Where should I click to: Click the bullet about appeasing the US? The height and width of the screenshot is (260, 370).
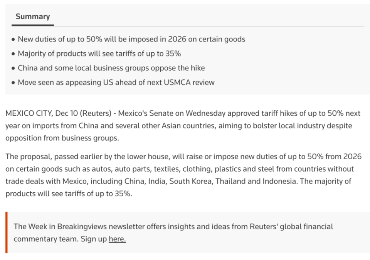coord(116,82)
